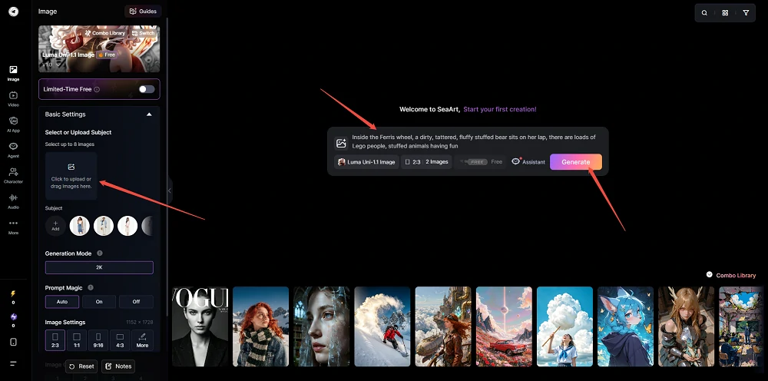Open the Luma Uni-1.1 Image model selector

coord(366,161)
